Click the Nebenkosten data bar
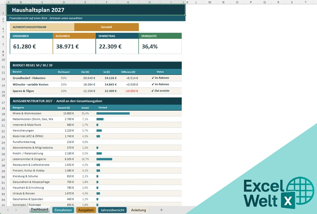This screenshot has height=214, width=317. (x=100, y=119)
